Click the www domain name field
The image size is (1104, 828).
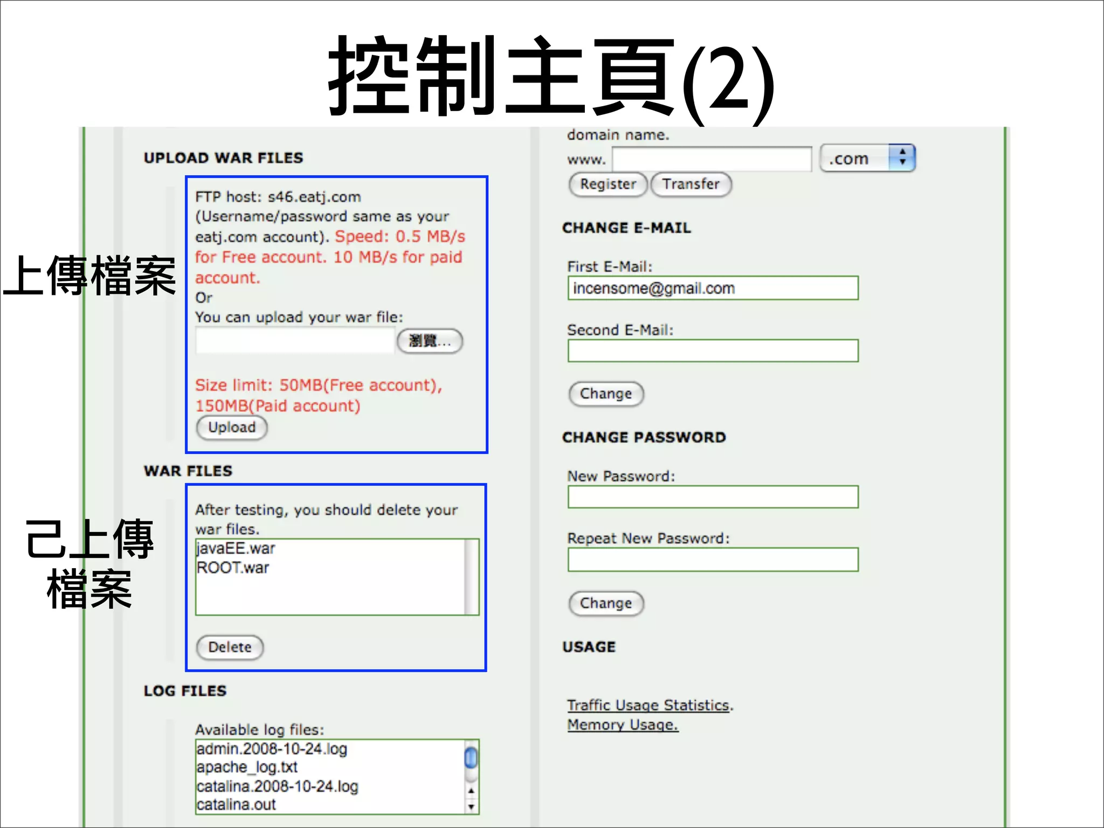[x=712, y=159]
